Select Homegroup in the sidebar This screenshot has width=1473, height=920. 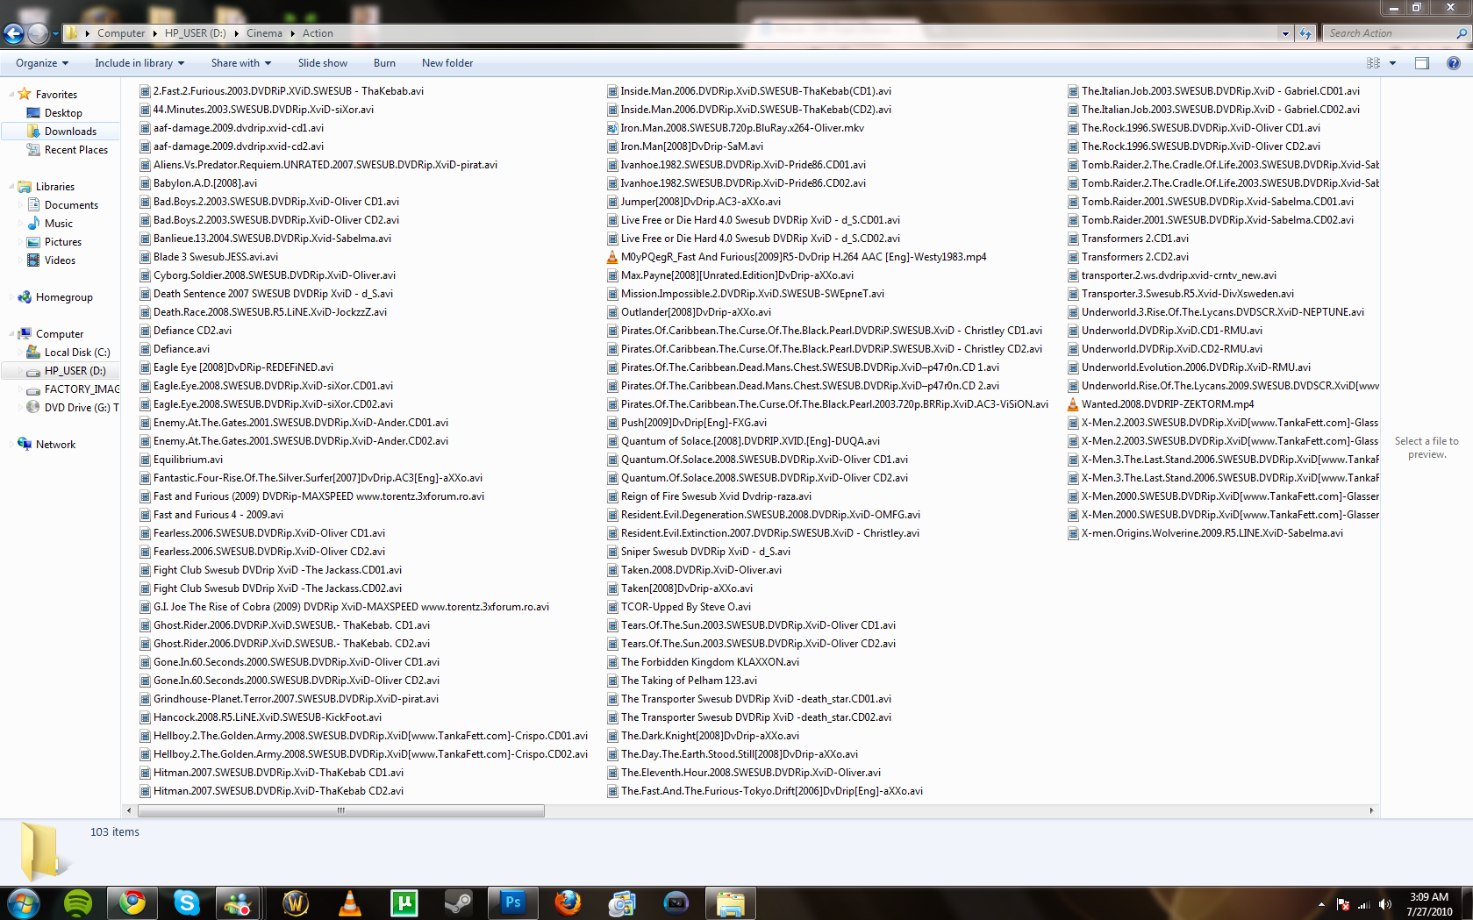coord(64,297)
